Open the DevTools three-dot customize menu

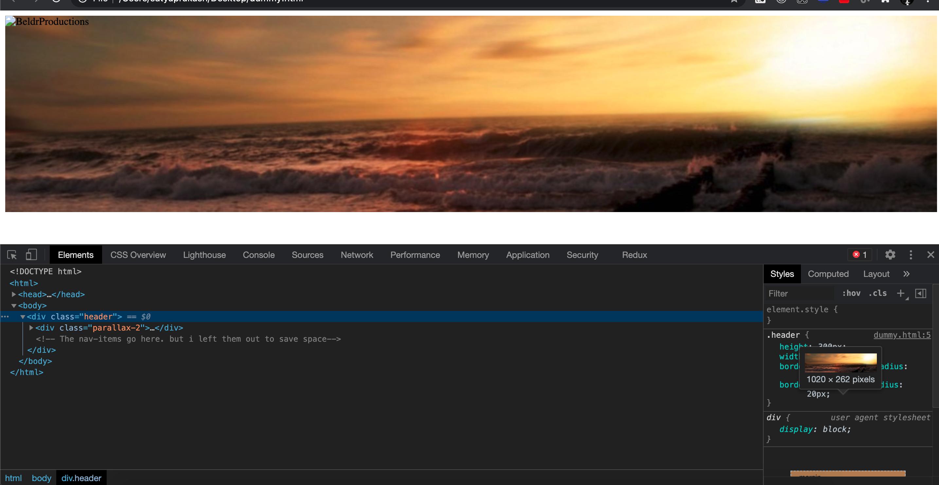911,255
